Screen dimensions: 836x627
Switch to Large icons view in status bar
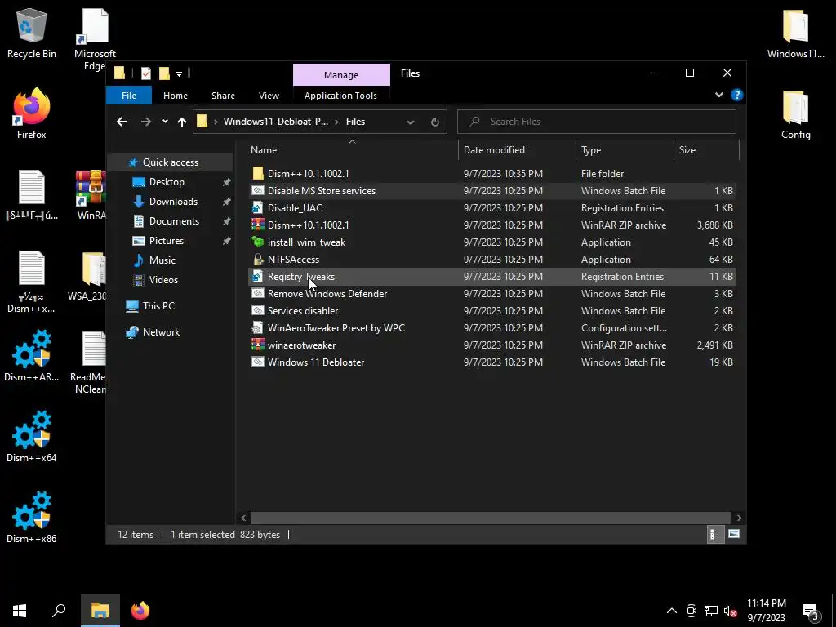click(734, 534)
